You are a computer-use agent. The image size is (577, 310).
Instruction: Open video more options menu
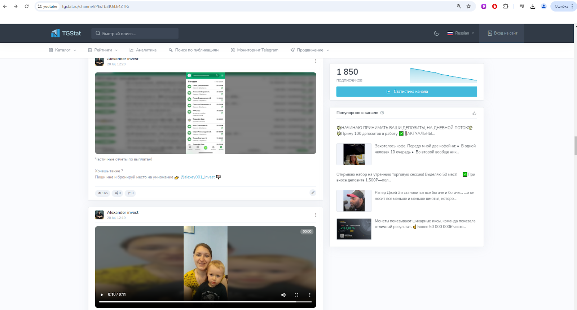coord(309,295)
